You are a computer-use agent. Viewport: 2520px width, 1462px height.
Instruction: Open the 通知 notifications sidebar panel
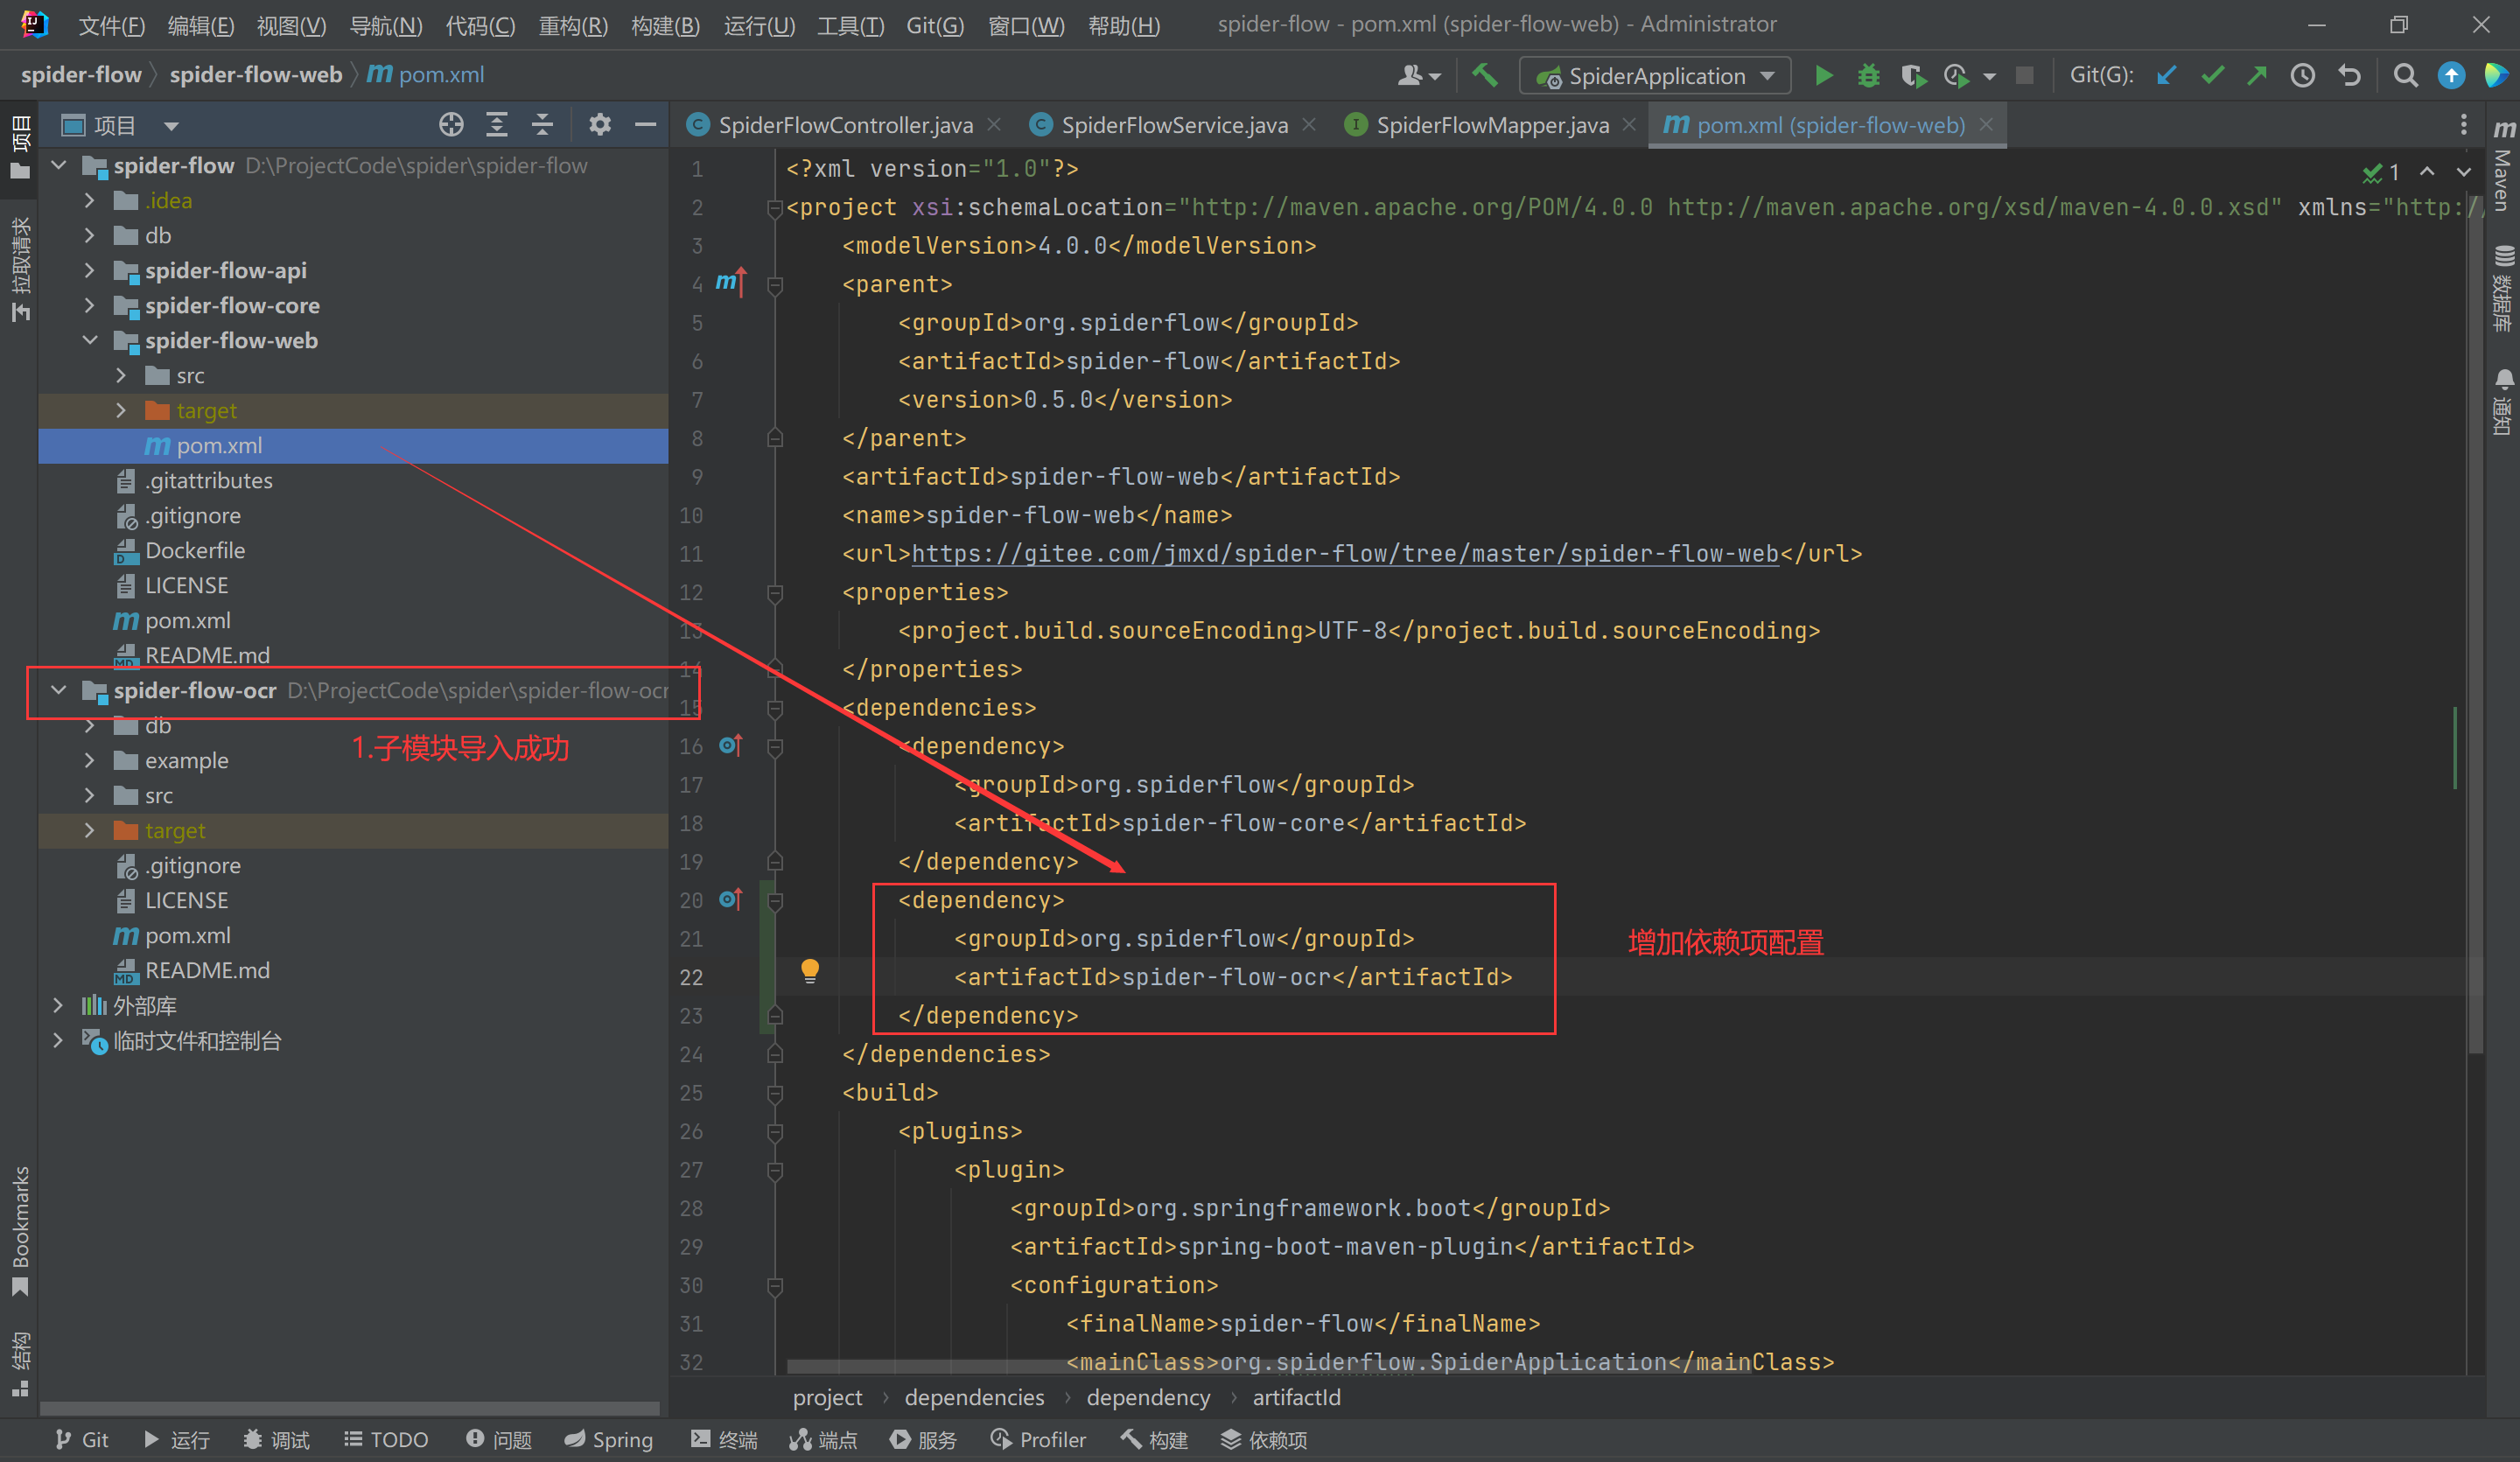[x=2503, y=402]
